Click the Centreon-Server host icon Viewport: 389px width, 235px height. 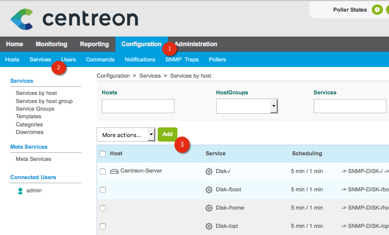point(114,171)
